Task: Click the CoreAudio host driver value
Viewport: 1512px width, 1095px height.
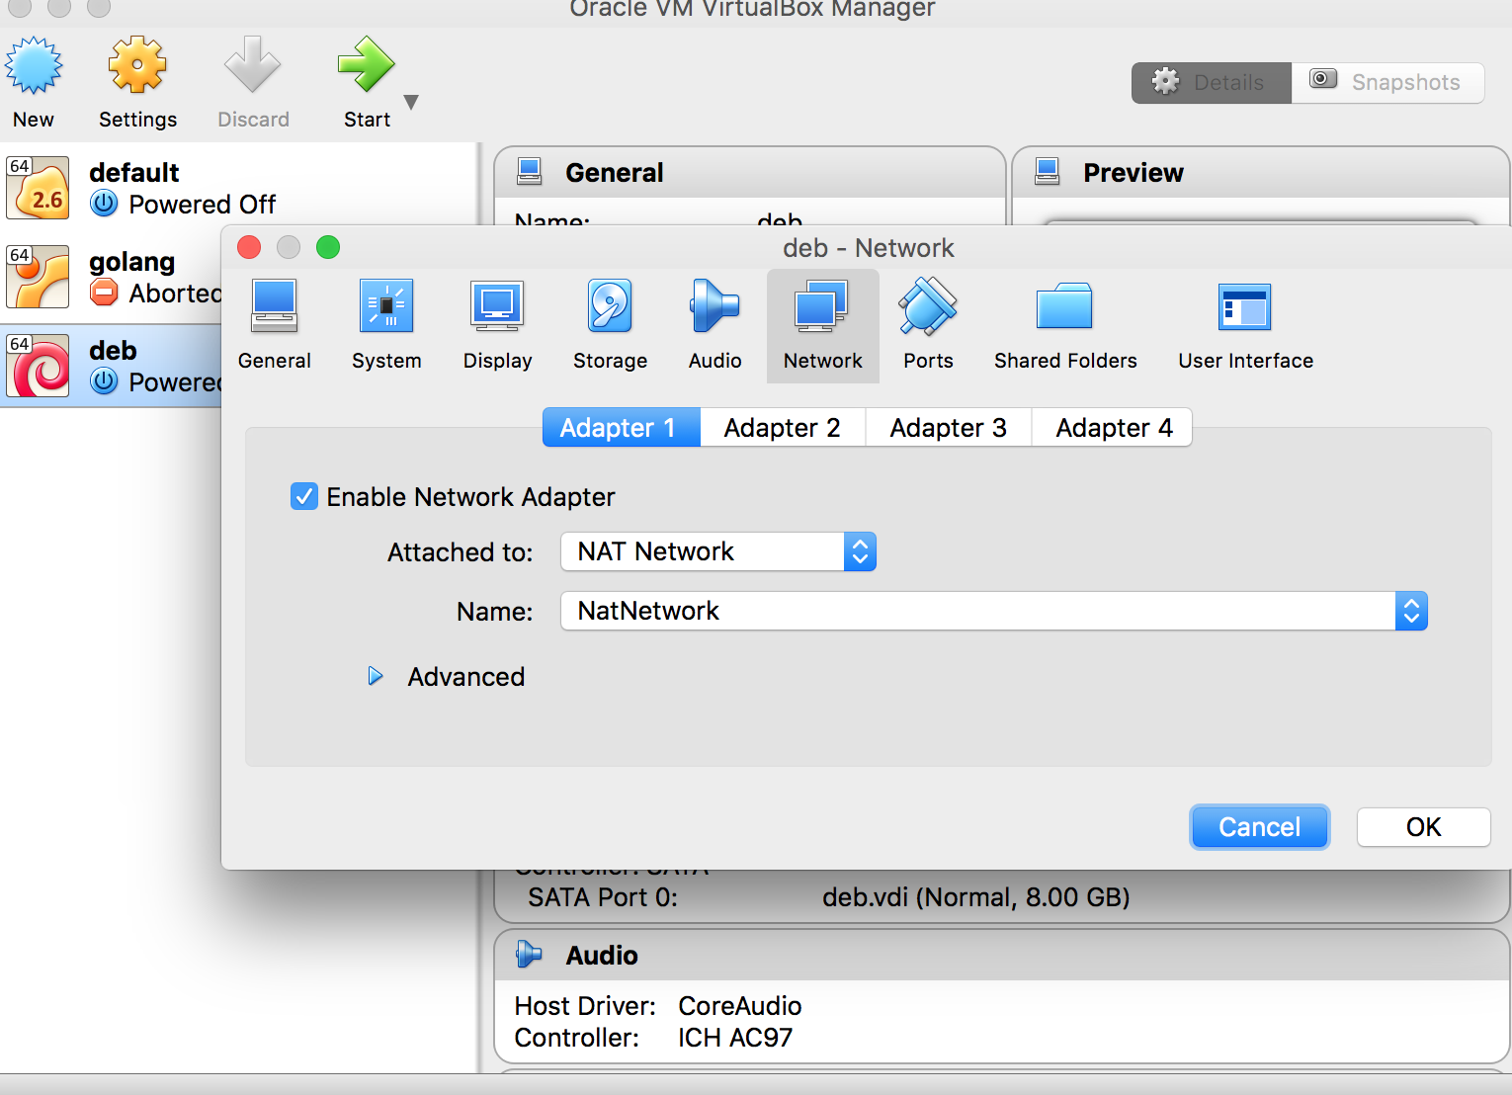Action: point(740,1006)
